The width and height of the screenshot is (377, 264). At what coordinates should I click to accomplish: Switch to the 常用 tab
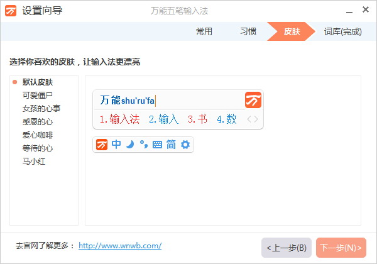click(204, 31)
